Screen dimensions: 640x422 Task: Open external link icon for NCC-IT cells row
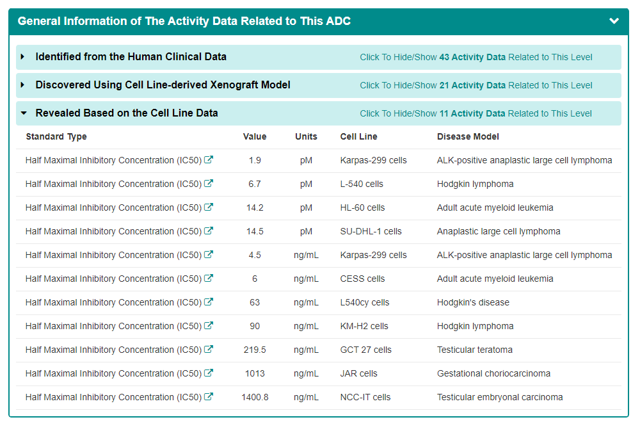click(209, 397)
